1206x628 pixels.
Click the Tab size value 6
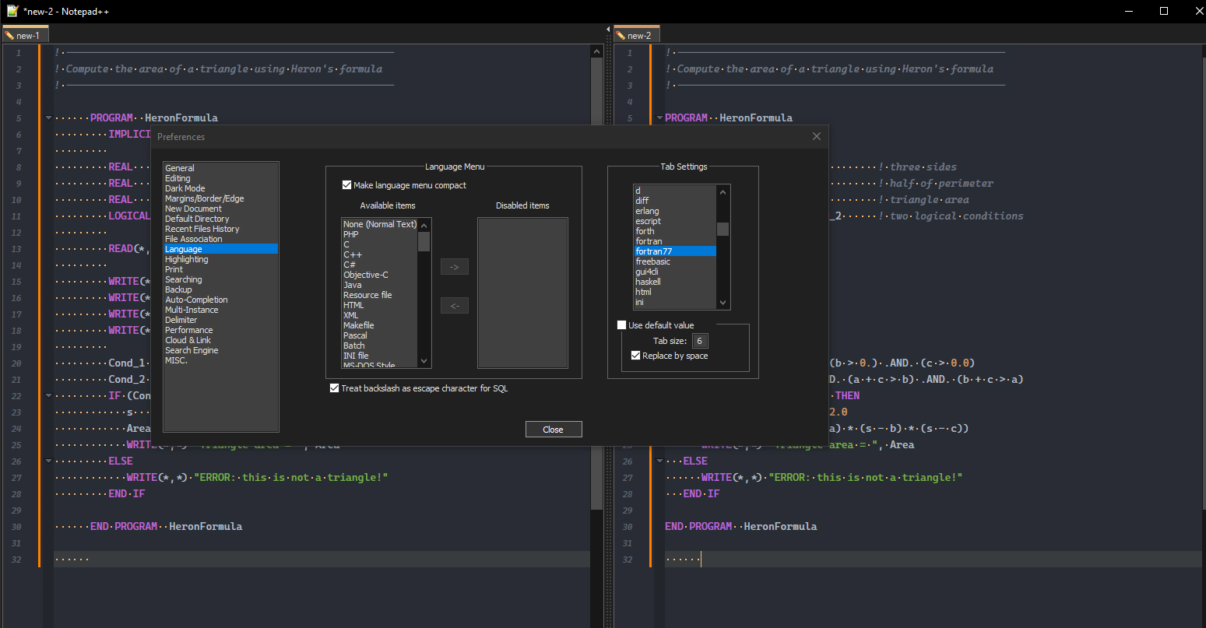pyautogui.click(x=699, y=341)
